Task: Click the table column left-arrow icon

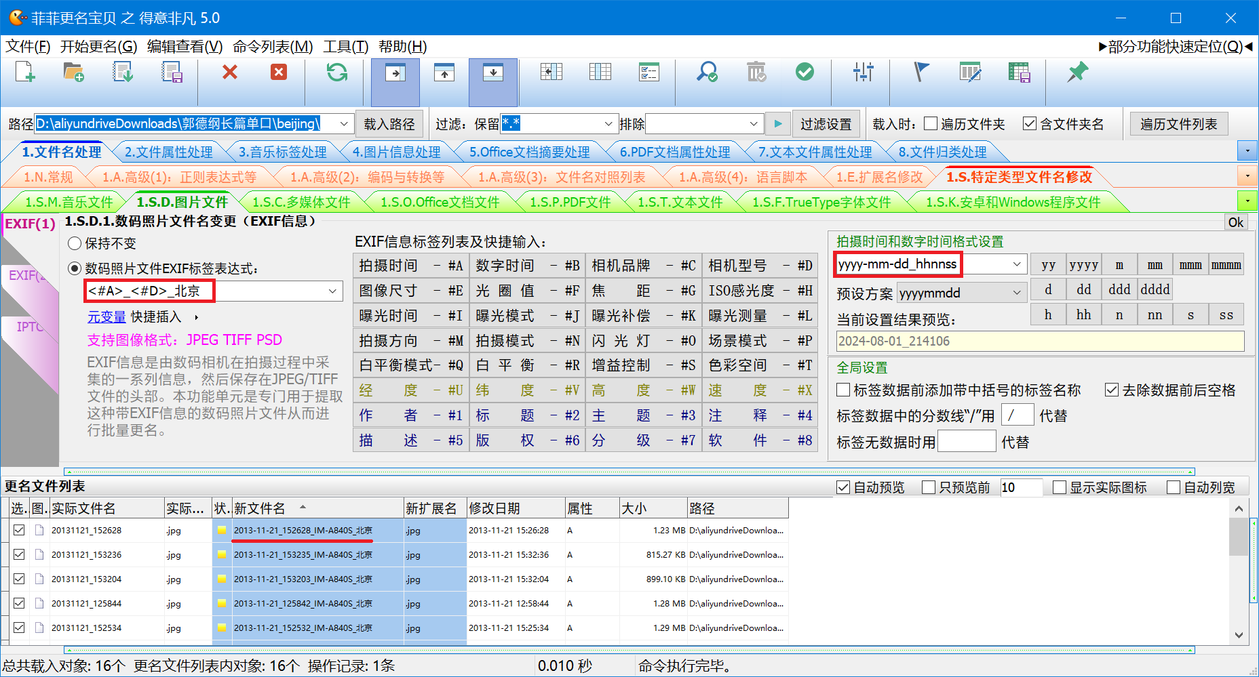Action: 551,72
